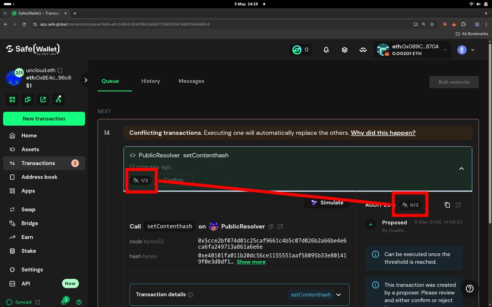Open Address book in sidebar
The image size is (492, 307).
tap(44, 177)
